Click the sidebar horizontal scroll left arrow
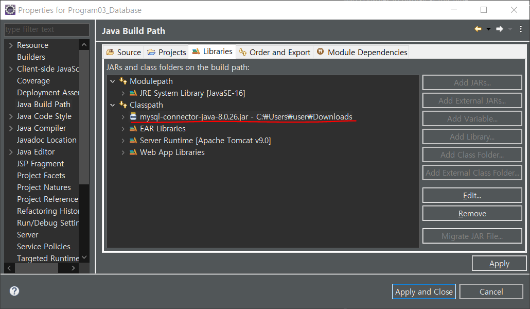 [9, 268]
